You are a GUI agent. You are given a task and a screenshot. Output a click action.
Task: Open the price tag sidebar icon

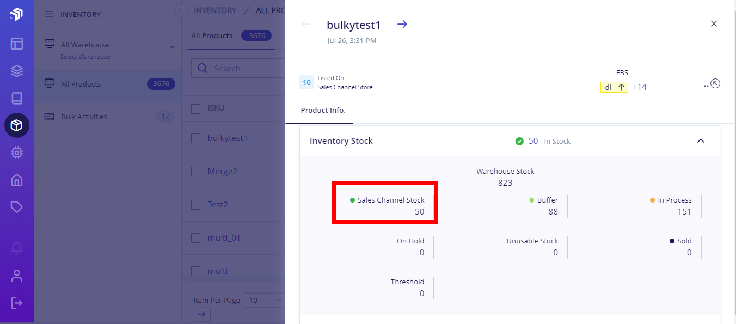(17, 207)
